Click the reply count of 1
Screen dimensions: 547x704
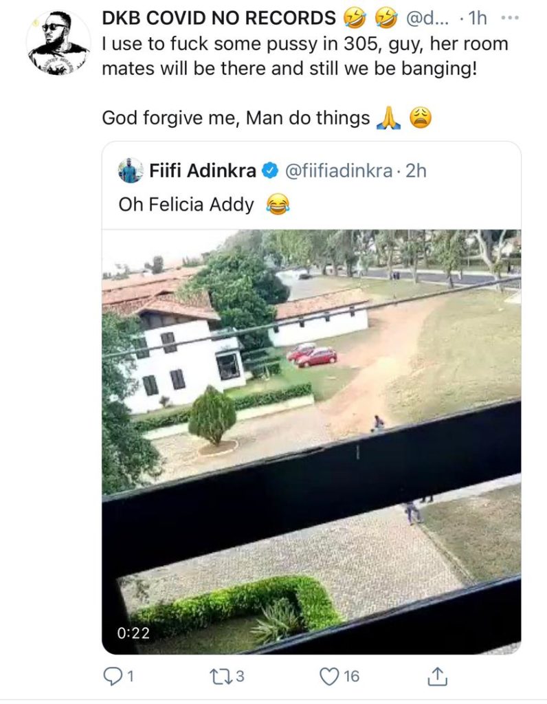131,676
